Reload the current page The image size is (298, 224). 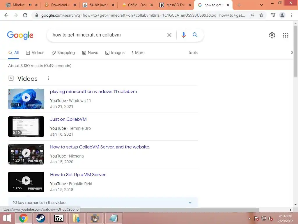pos(25,15)
